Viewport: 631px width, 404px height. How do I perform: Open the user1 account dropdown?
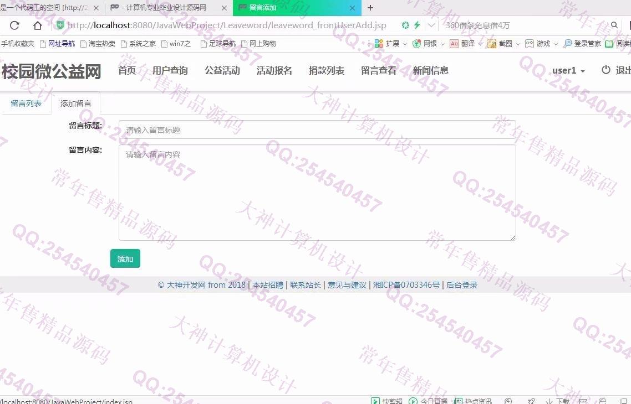pyautogui.click(x=568, y=70)
